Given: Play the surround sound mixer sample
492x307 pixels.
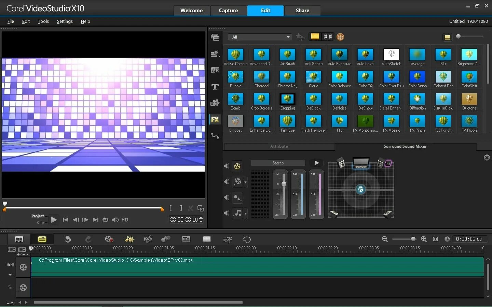Looking at the screenshot, I should [317, 163].
